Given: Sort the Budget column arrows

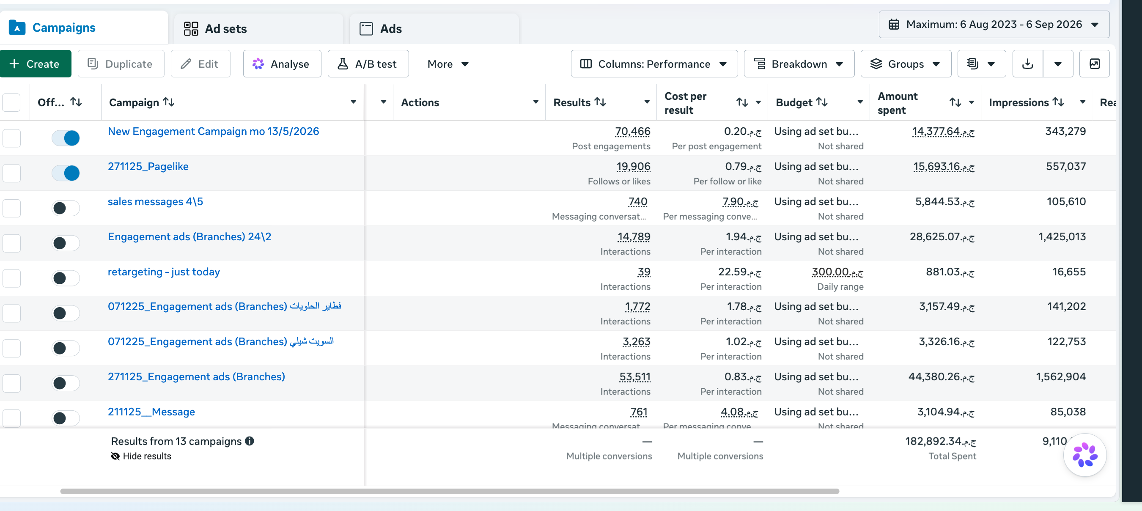Looking at the screenshot, I should coord(822,102).
